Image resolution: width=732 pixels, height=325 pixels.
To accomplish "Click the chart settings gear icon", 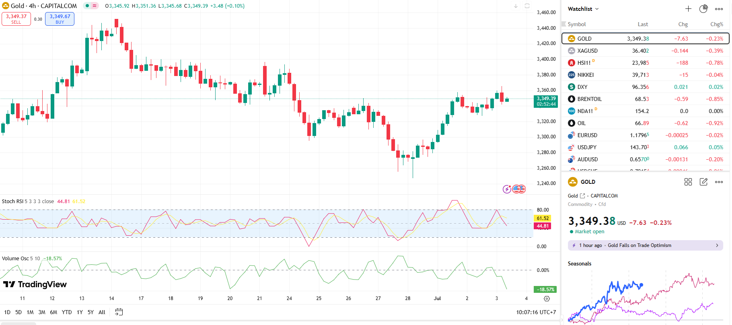I will pyautogui.click(x=547, y=298).
